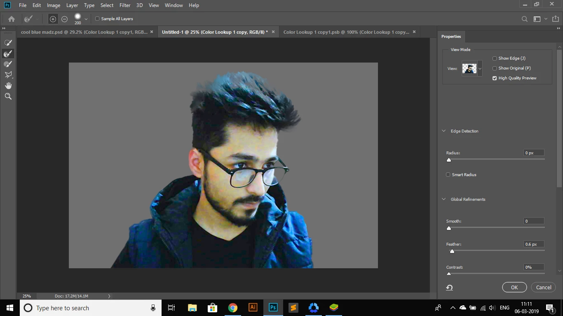Collapse the Global Refinements section

tap(444, 199)
